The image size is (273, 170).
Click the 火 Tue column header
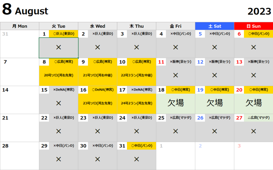58,26
